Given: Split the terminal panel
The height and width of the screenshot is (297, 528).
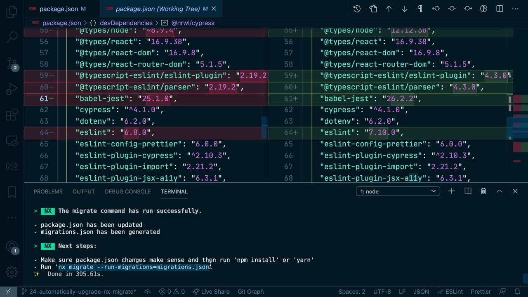Looking at the screenshot, I should point(467,191).
